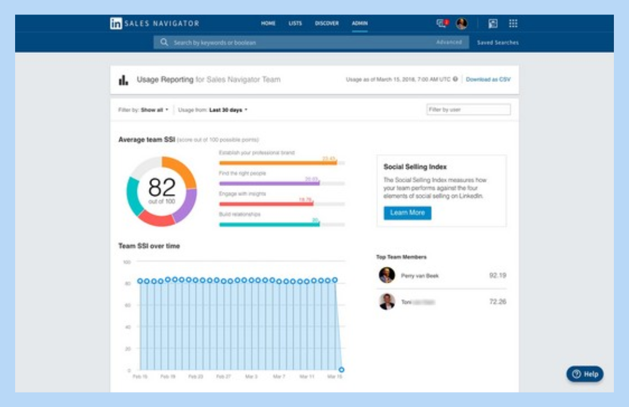Image resolution: width=629 pixels, height=407 pixels.
Task: Click the purple Find the right people bar
Action: click(282, 184)
